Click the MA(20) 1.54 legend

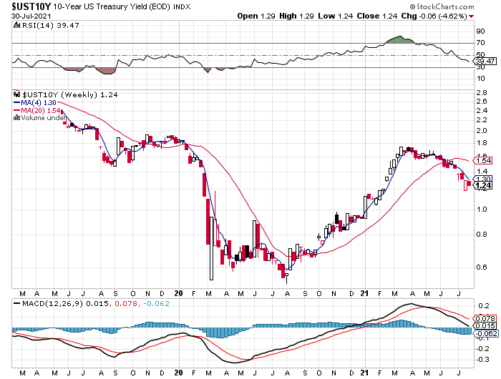pos(37,110)
